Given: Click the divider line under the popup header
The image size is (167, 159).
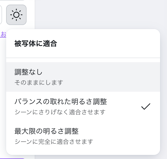Looking at the screenshot, I should pos(83,58).
